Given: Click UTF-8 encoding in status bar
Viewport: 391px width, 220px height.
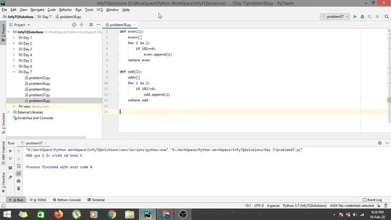Looking at the screenshot, I should point(259,206).
